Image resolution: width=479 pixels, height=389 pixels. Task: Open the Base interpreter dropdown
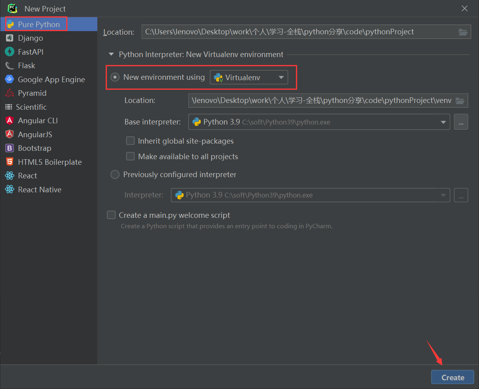(x=319, y=122)
